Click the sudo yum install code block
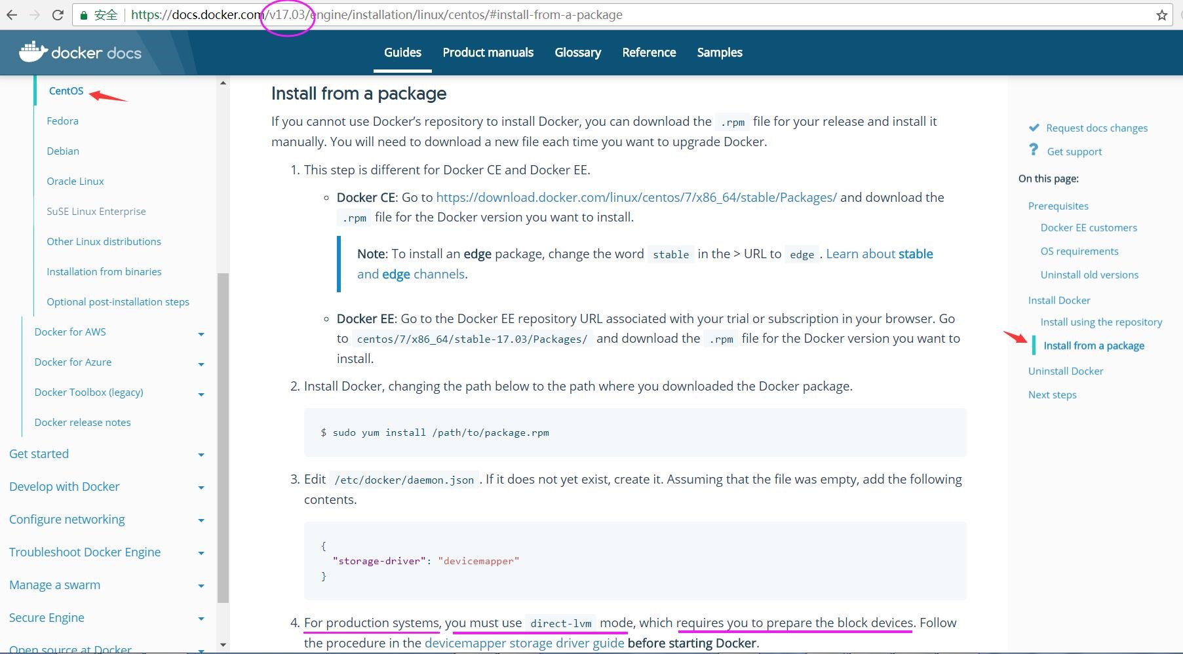 coord(635,433)
